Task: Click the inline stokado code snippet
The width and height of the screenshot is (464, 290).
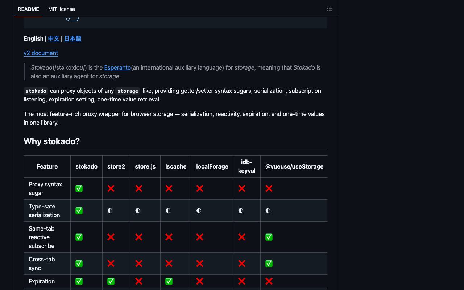Action: click(36, 91)
